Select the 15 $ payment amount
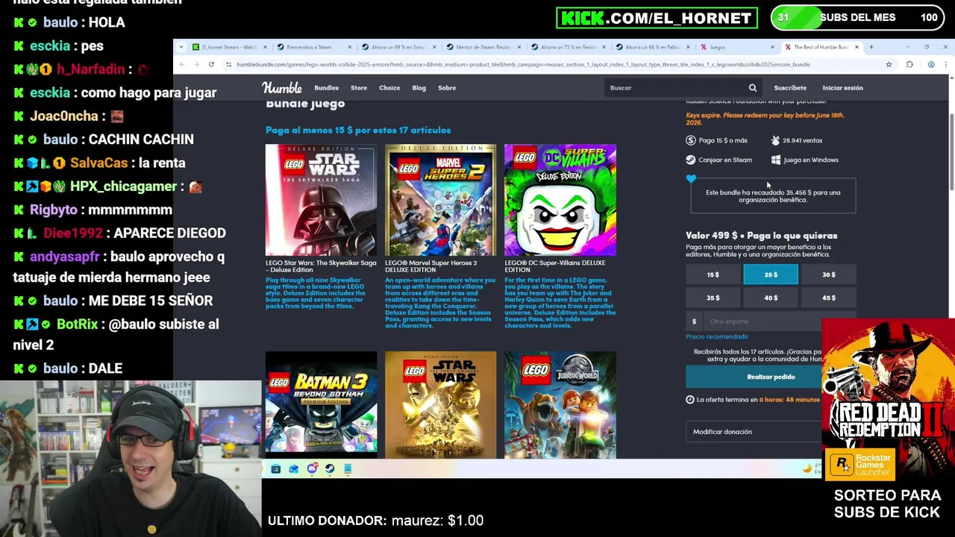955x537 pixels. [x=713, y=274]
